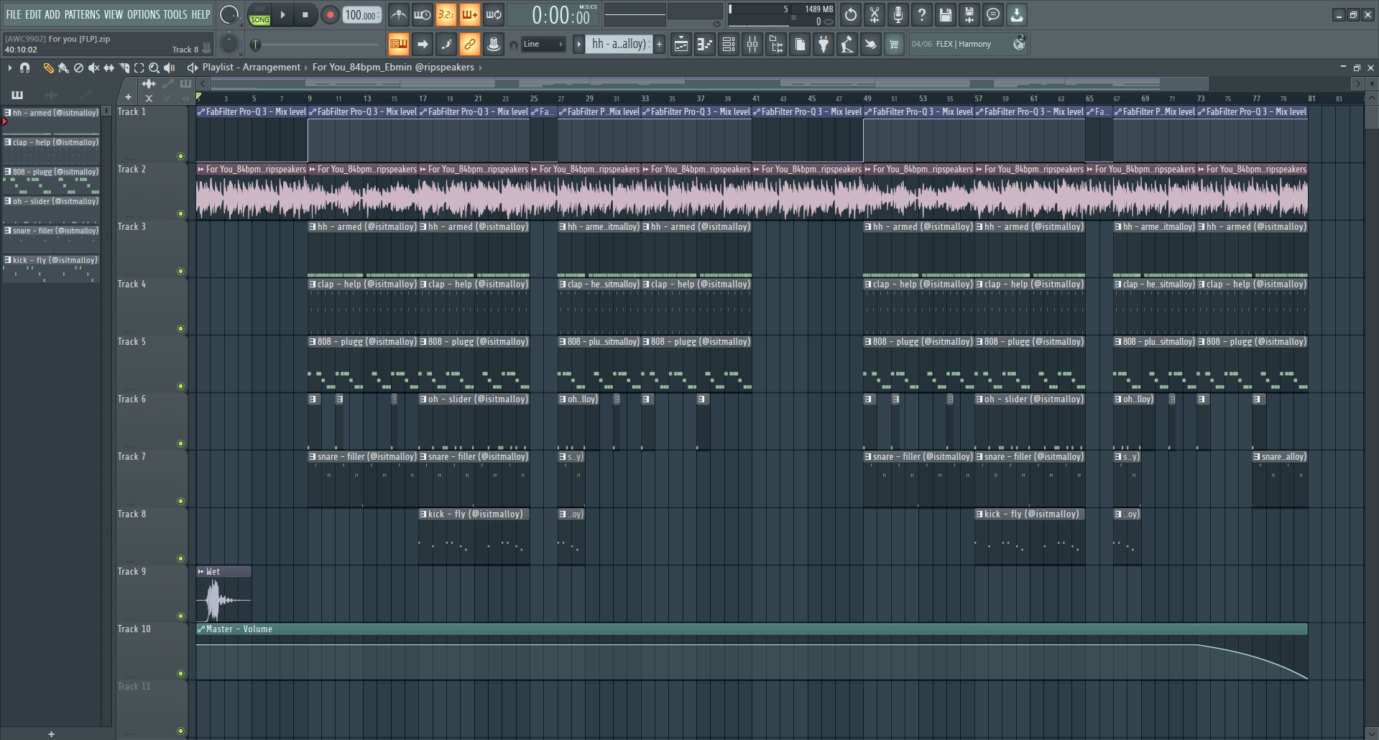Click the song position slider
1379x740 pixels.
(316, 45)
